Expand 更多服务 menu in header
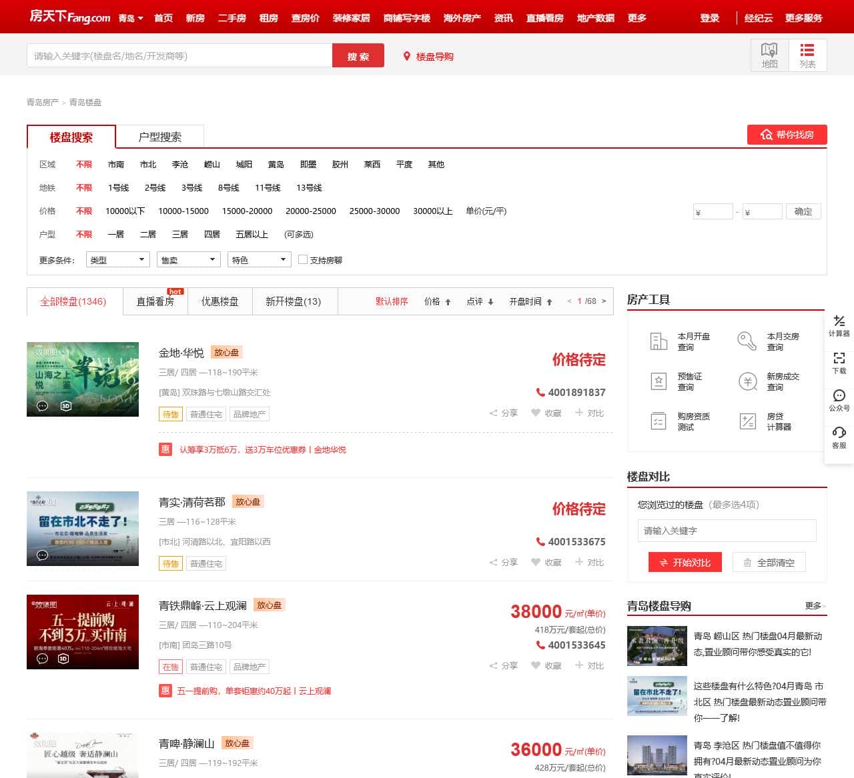This screenshot has width=854, height=778. click(803, 18)
